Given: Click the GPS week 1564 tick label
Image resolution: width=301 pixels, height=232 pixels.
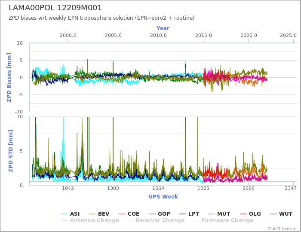Looking at the screenshot, I should 158,188.
